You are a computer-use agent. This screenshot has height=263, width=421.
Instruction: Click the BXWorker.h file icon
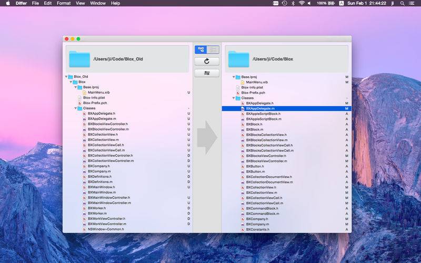tap(85, 208)
